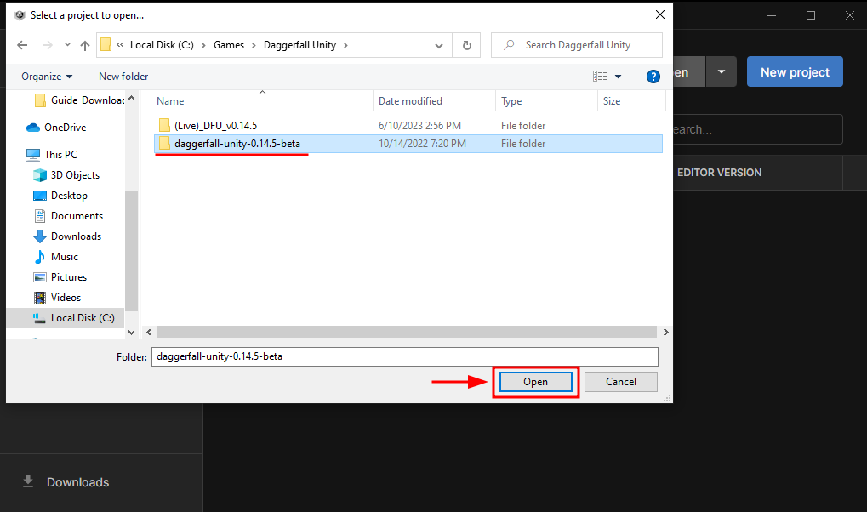Create a New folder
This screenshot has height=512, width=867.
coord(123,77)
